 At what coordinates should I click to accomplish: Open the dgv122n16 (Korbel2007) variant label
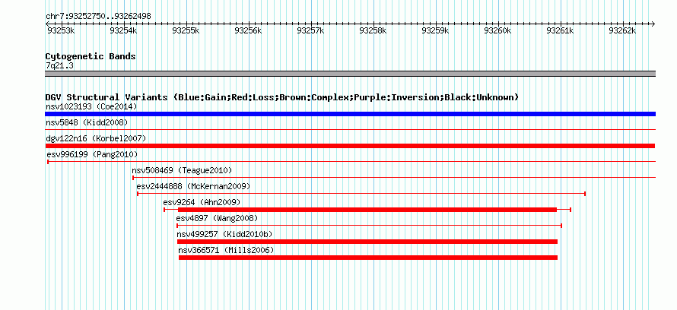(96, 138)
